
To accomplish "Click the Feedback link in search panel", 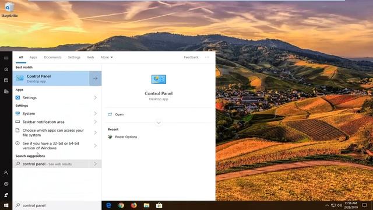I will click(191, 57).
